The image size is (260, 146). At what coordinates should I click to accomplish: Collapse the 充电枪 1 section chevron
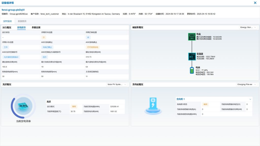250,99
